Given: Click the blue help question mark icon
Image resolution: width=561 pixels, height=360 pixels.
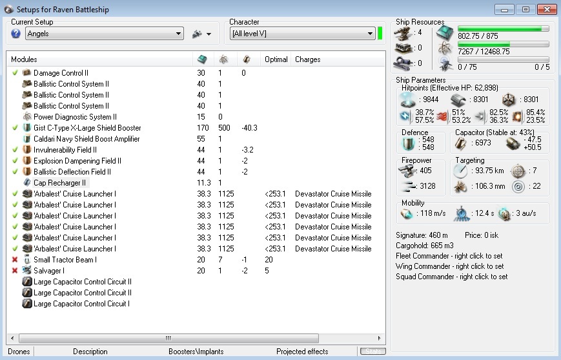Looking at the screenshot, I should click(16, 34).
